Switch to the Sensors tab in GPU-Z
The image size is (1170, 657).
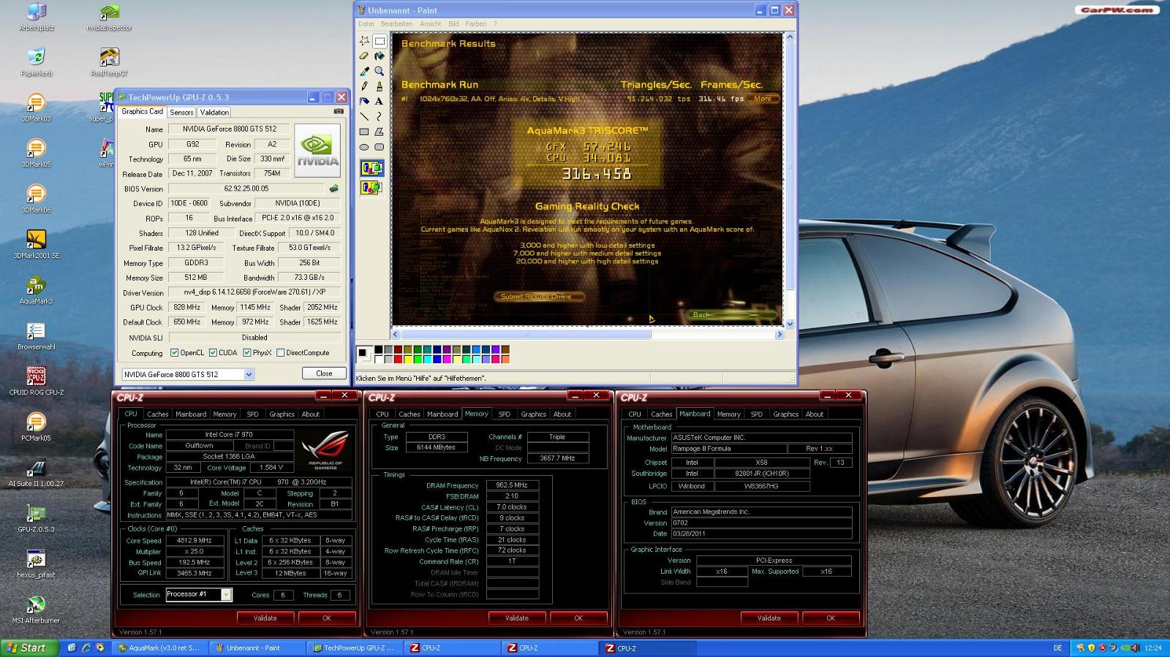coord(181,113)
